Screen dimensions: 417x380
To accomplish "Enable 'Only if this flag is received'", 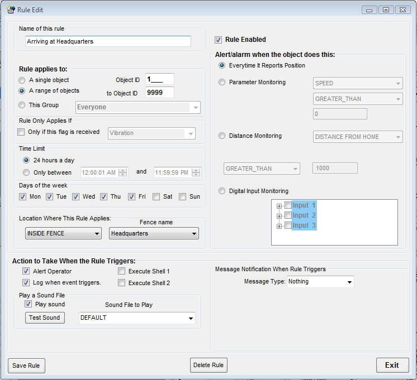I will click(x=21, y=132).
